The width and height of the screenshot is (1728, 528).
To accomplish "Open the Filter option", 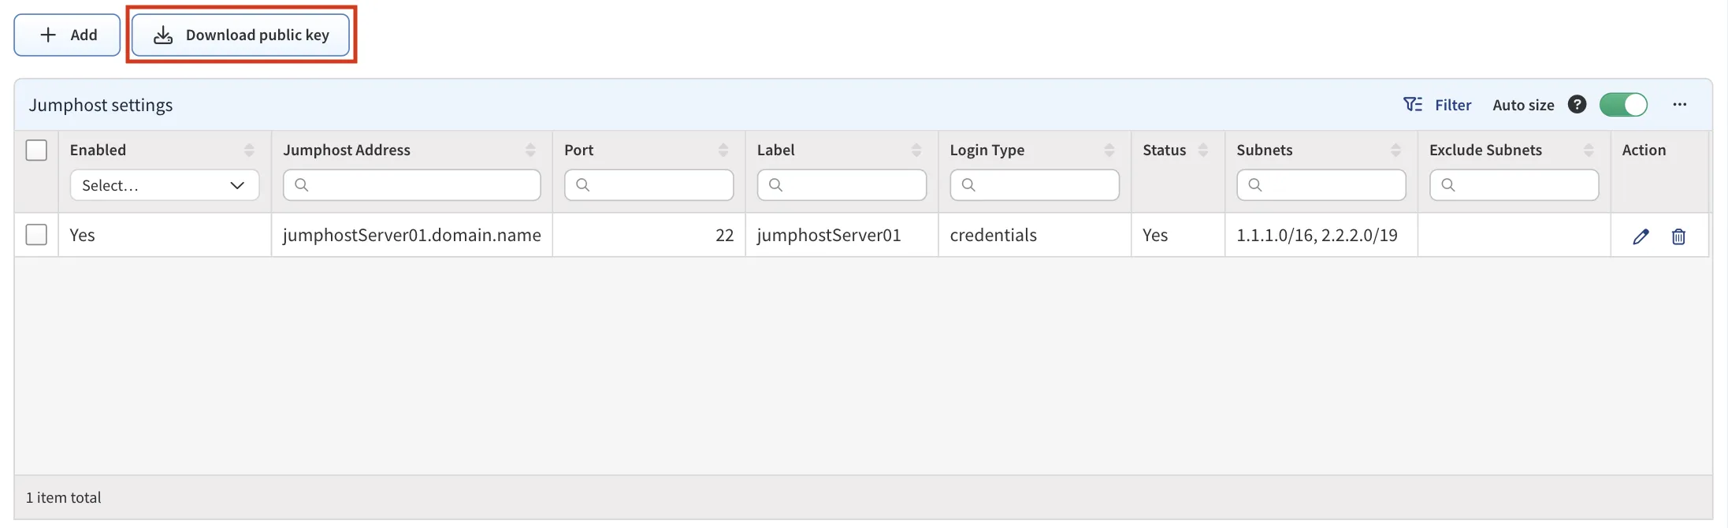I will 1437,105.
